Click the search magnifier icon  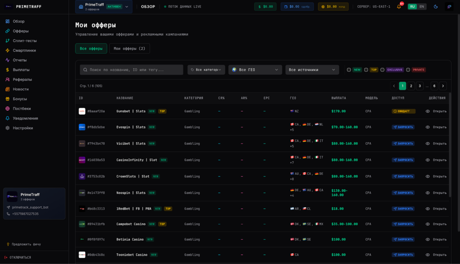click(85, 70)
